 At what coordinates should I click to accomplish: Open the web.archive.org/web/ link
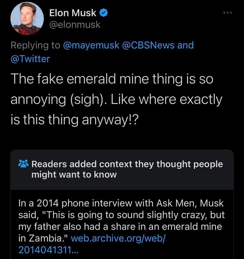[x=118, y=239]
